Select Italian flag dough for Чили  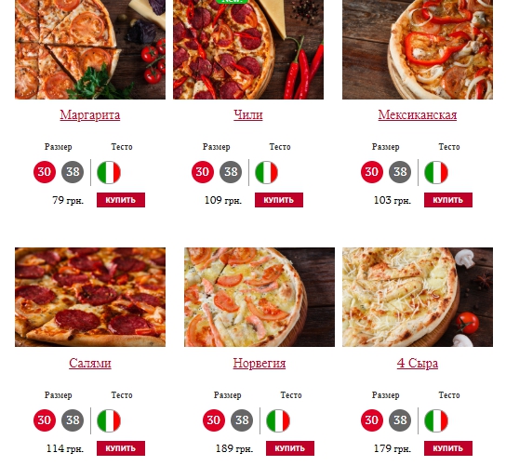point(267,172)
